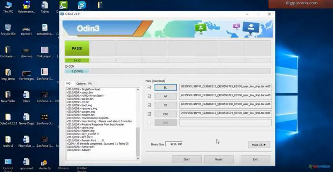
Task: Expand the Mass D/L arrow button
Action: click(259, 145)
